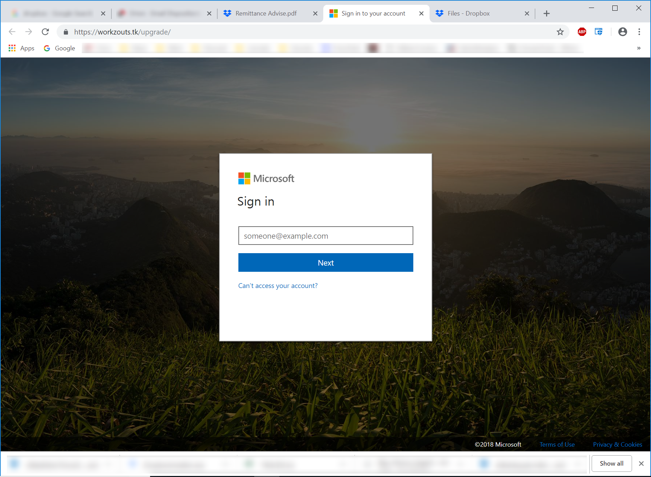Viewport: 651px width, 477px height.
Task: Click the Next button
Action: pos(325,262)
